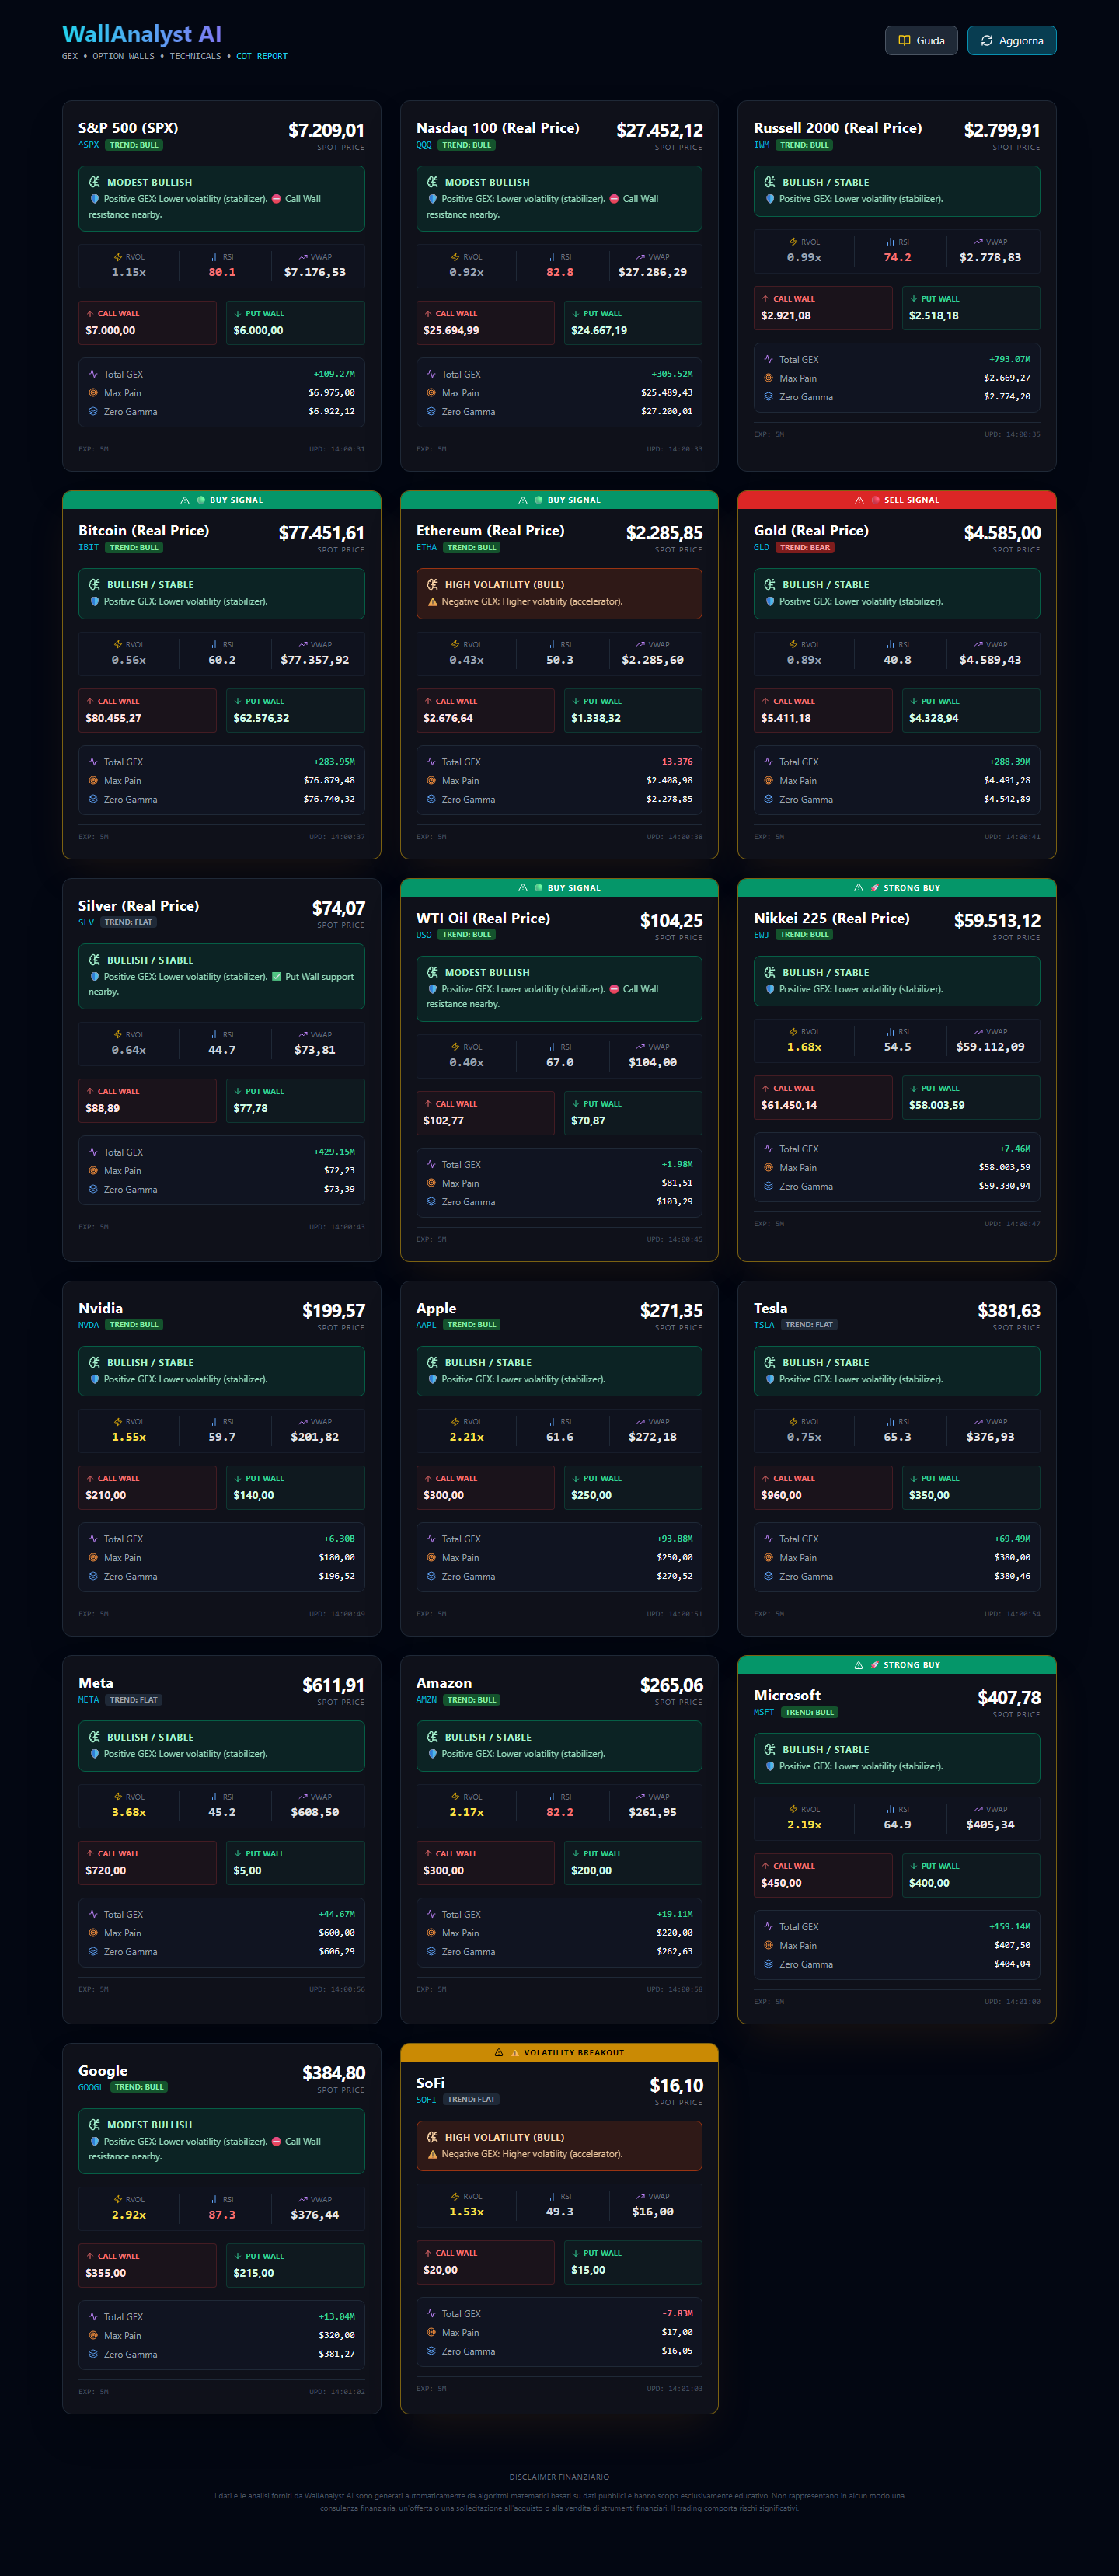Click the Put Wall down-arrow icon in WTI Oil card
The image size is (1119, 2576).
coord(576,1104)
